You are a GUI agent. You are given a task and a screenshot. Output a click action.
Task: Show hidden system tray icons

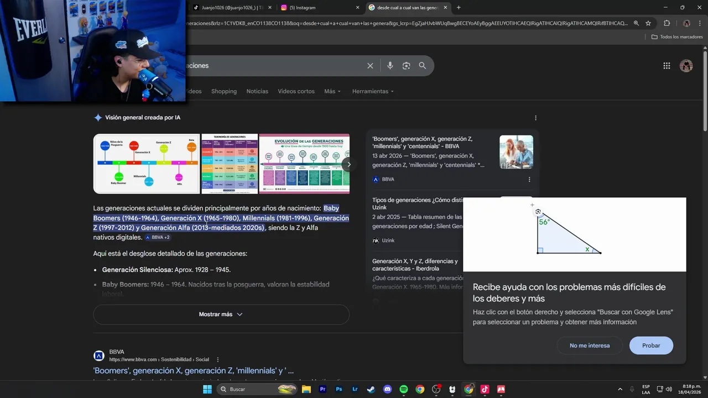620,389
